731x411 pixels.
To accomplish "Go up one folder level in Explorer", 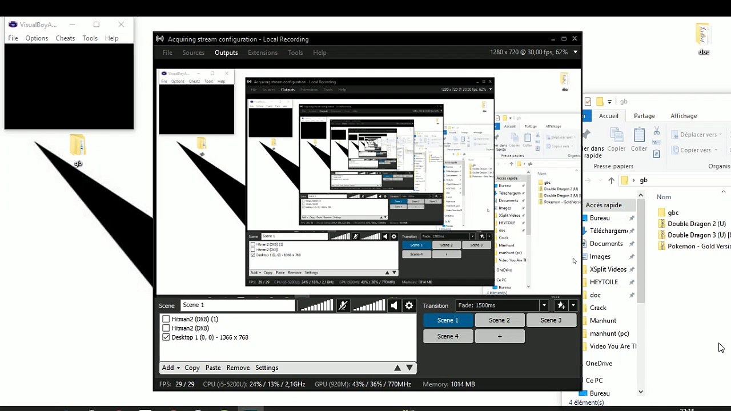I will point(611,180).
